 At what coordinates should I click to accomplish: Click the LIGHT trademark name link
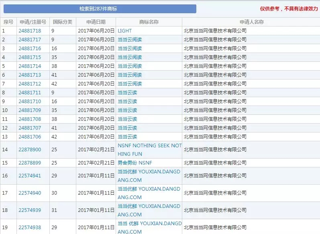(124, 31)
